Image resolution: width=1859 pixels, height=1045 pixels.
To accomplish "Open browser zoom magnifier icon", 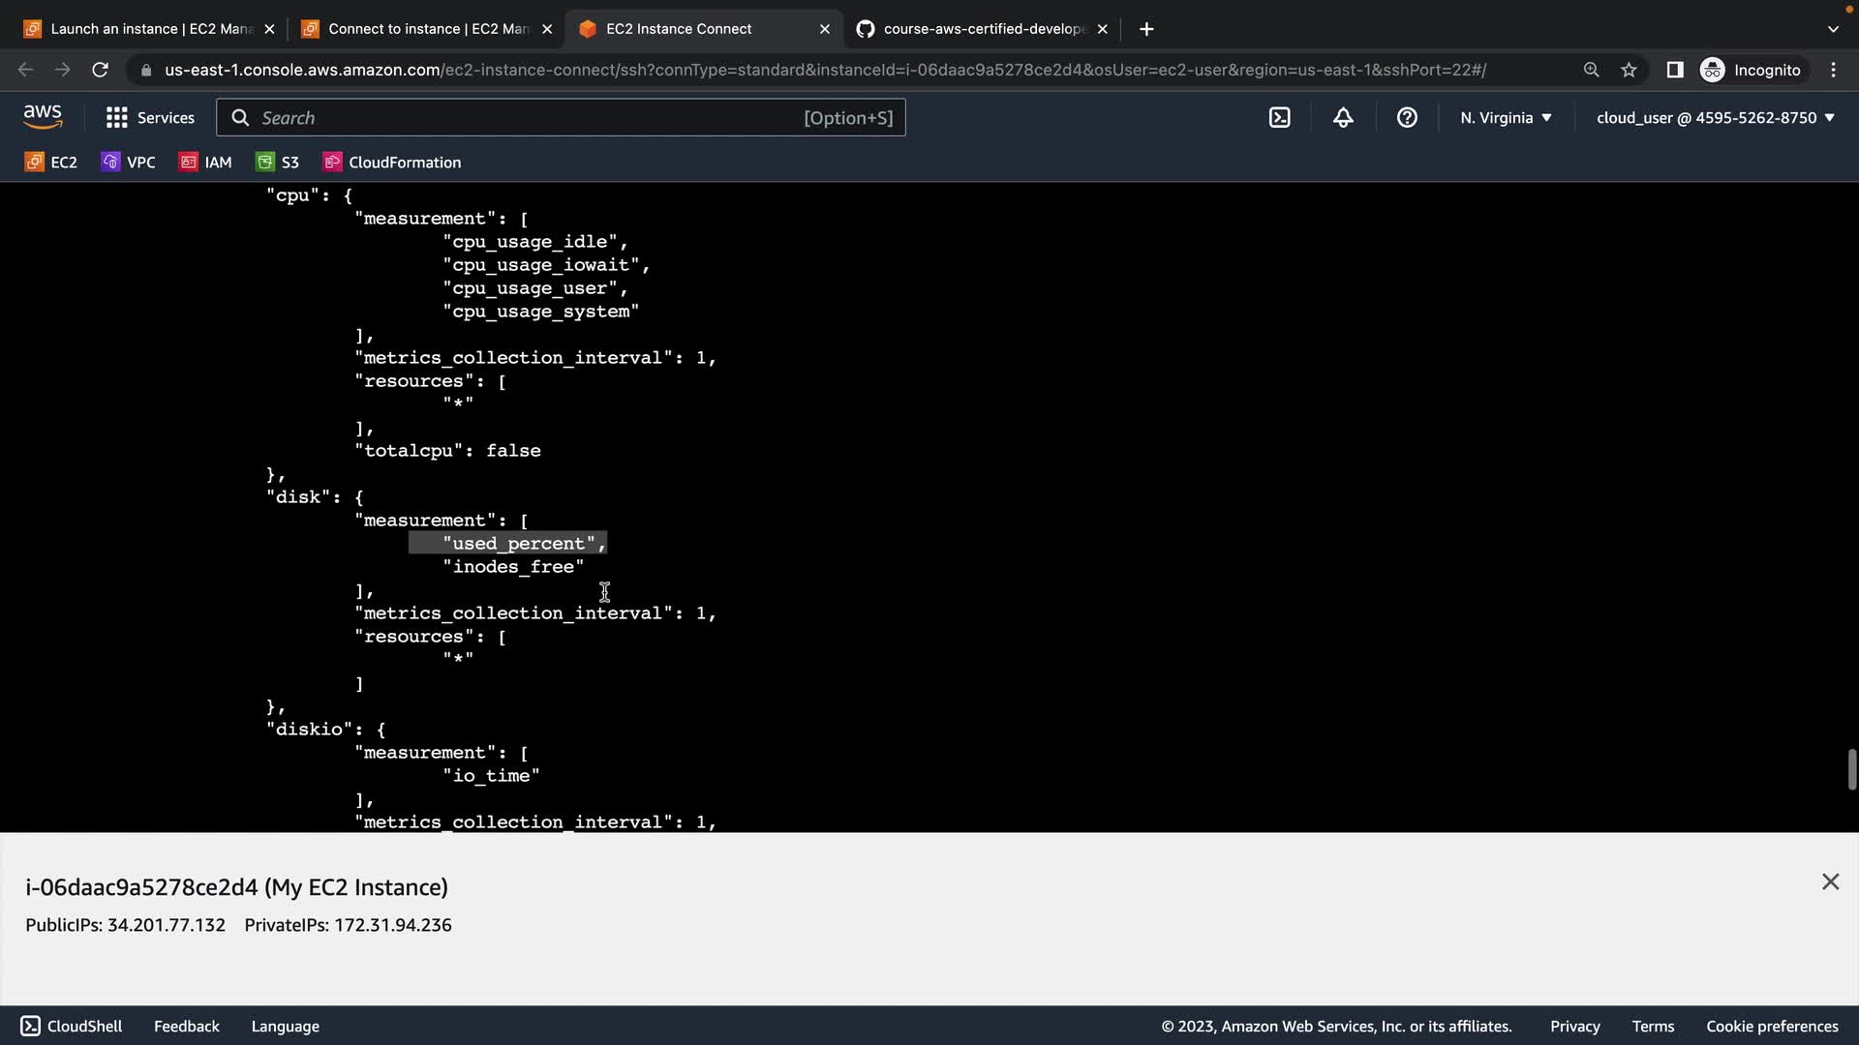I will 1591,70.
